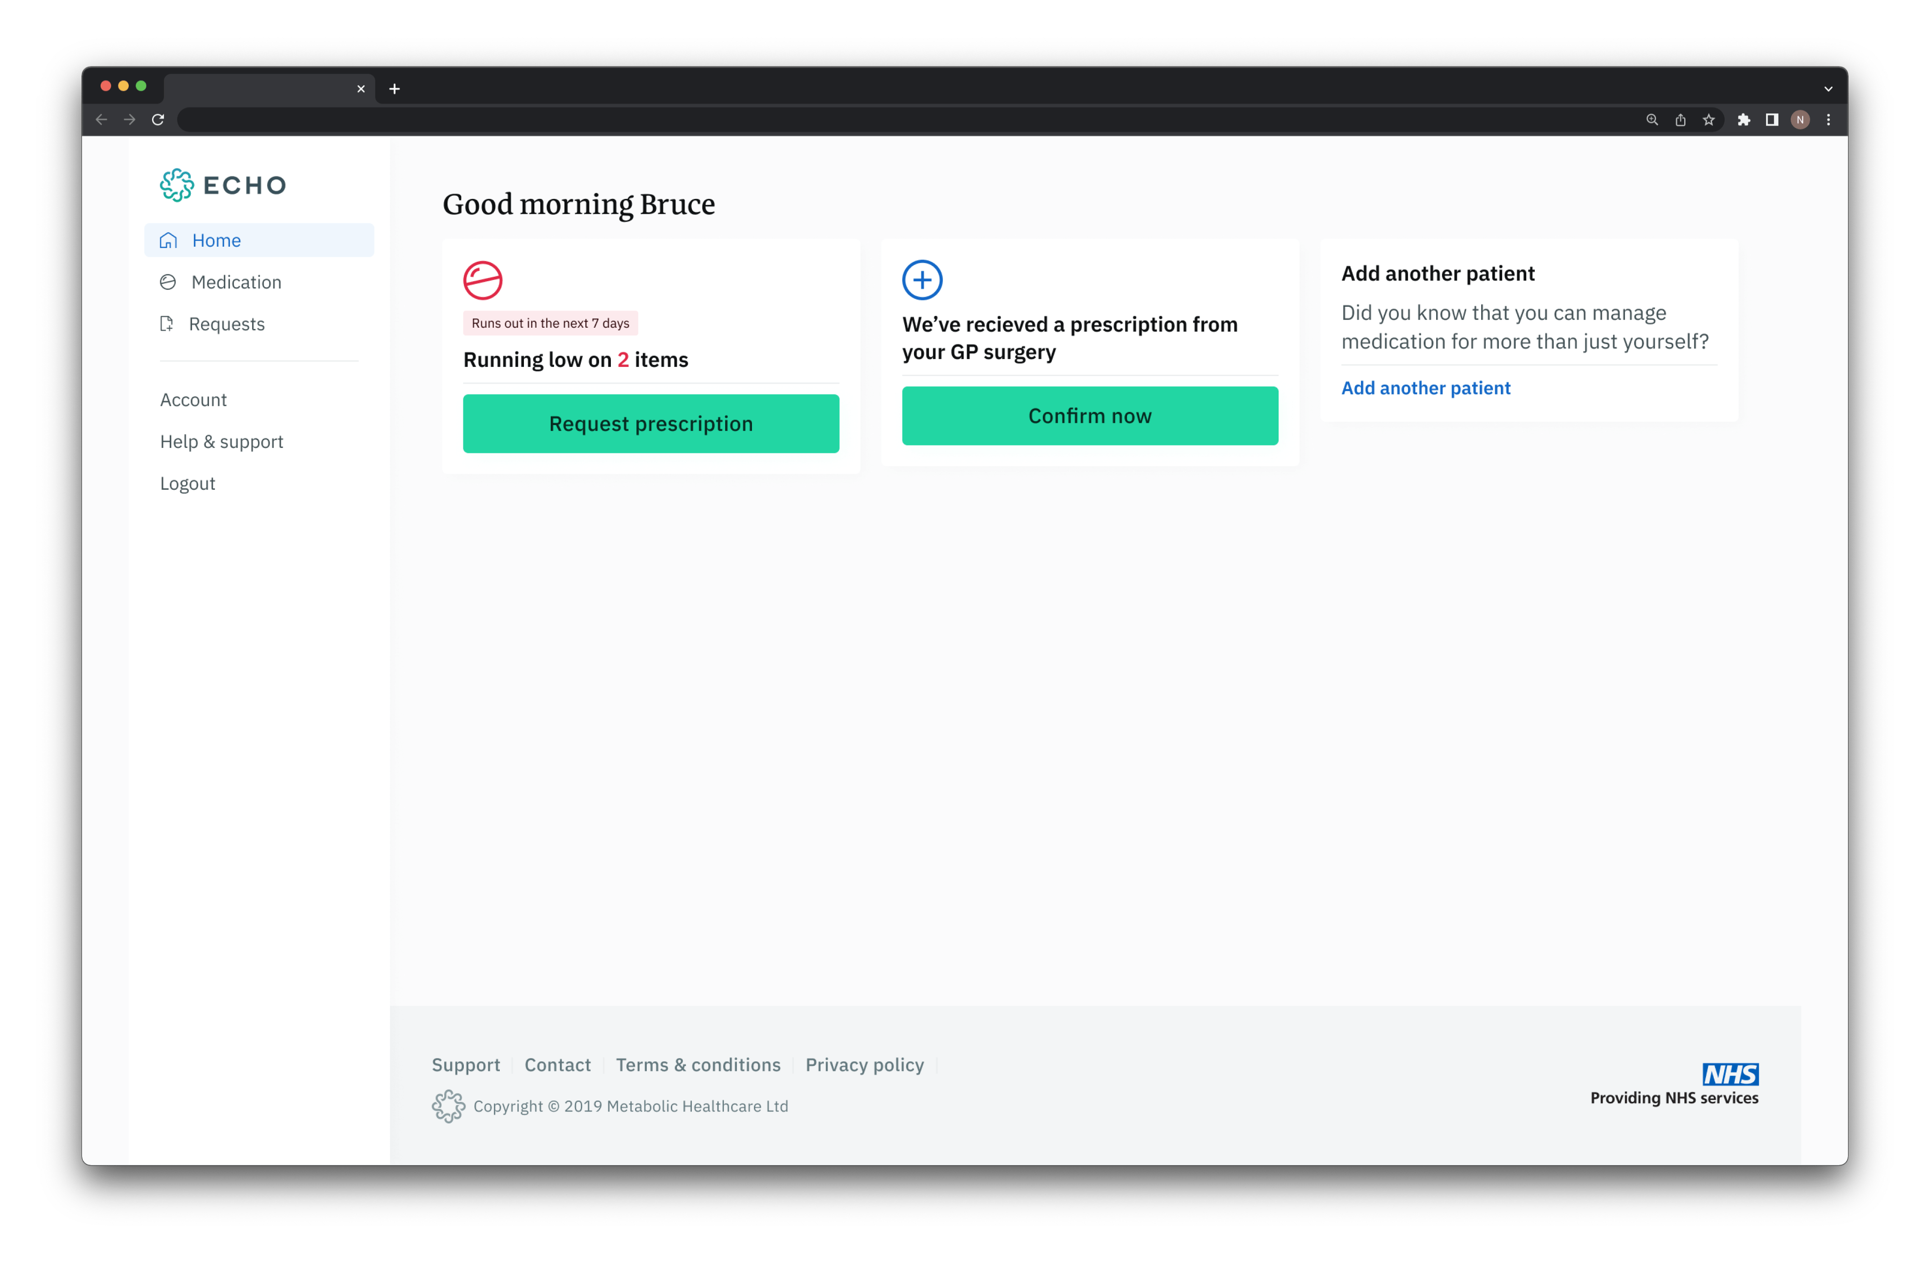Screen dimensions: 1930x1263
Task: Click the Request prescription button
Action: [651, 424]
